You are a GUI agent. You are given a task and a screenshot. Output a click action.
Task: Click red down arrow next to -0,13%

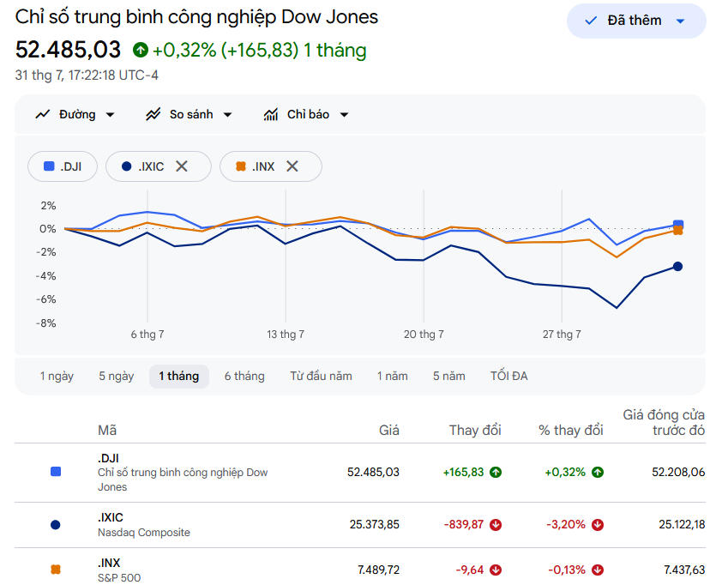pyautogui.click(x=598, y=570)
